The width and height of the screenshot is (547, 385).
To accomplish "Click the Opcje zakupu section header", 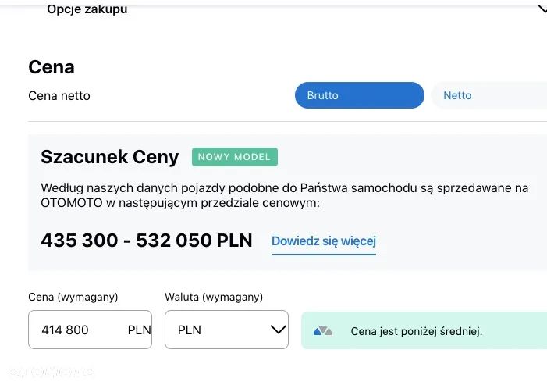I will coord(87,9).
